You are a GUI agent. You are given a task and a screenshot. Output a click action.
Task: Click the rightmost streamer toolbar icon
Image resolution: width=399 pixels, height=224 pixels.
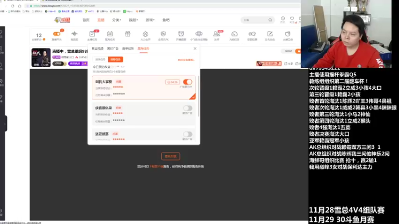tap(288, 34)
